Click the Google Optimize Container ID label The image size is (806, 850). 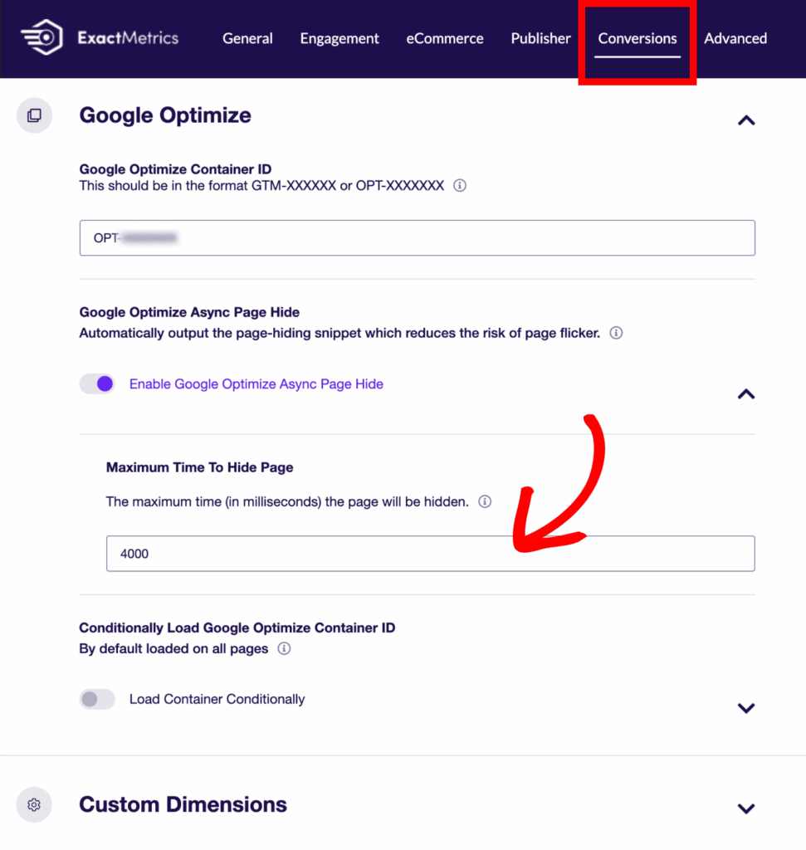175,169
